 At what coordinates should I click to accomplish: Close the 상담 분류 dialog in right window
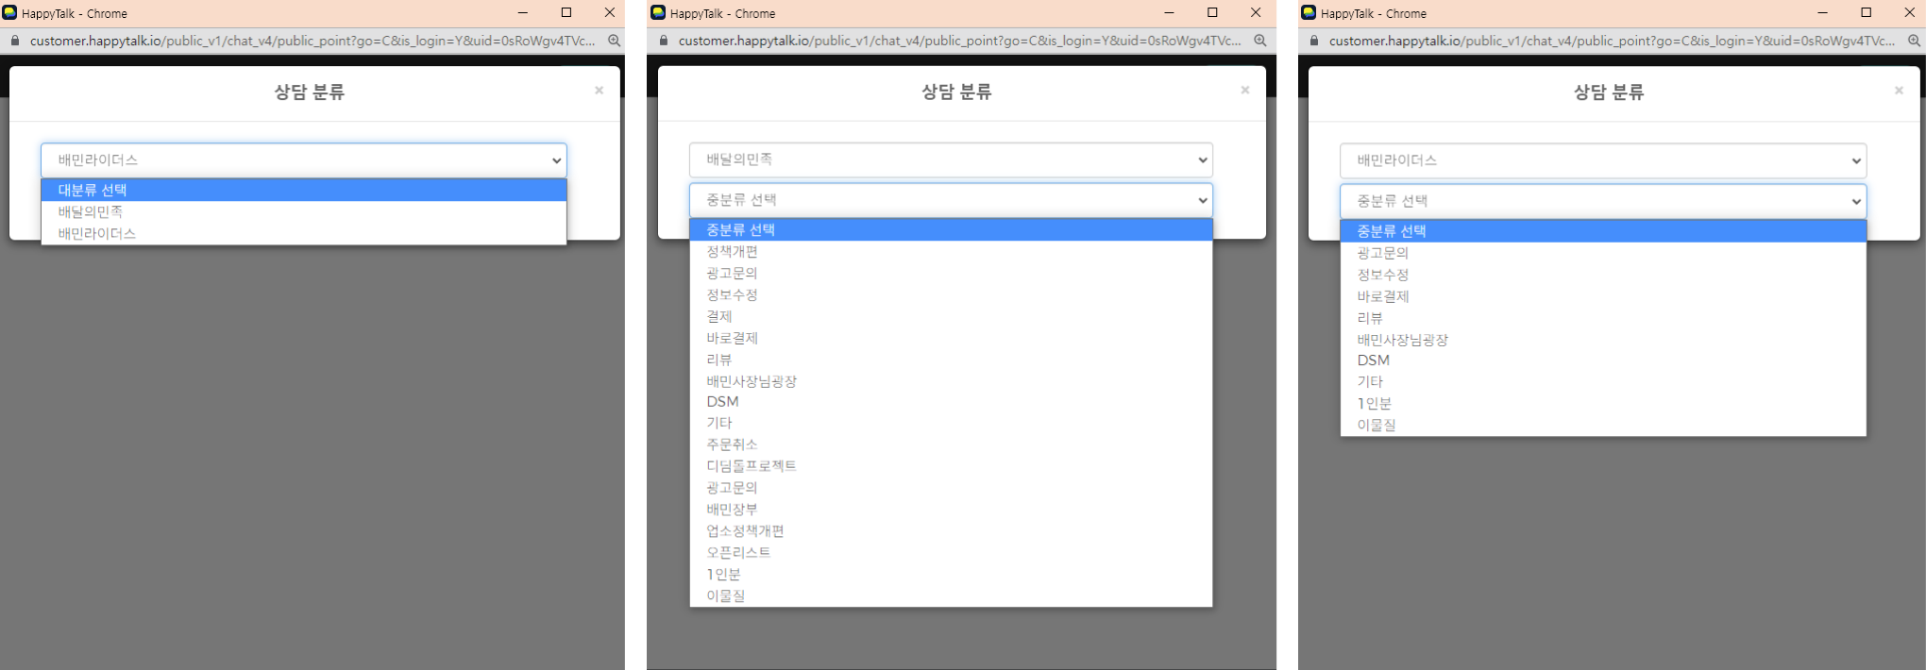[1899, 91]
